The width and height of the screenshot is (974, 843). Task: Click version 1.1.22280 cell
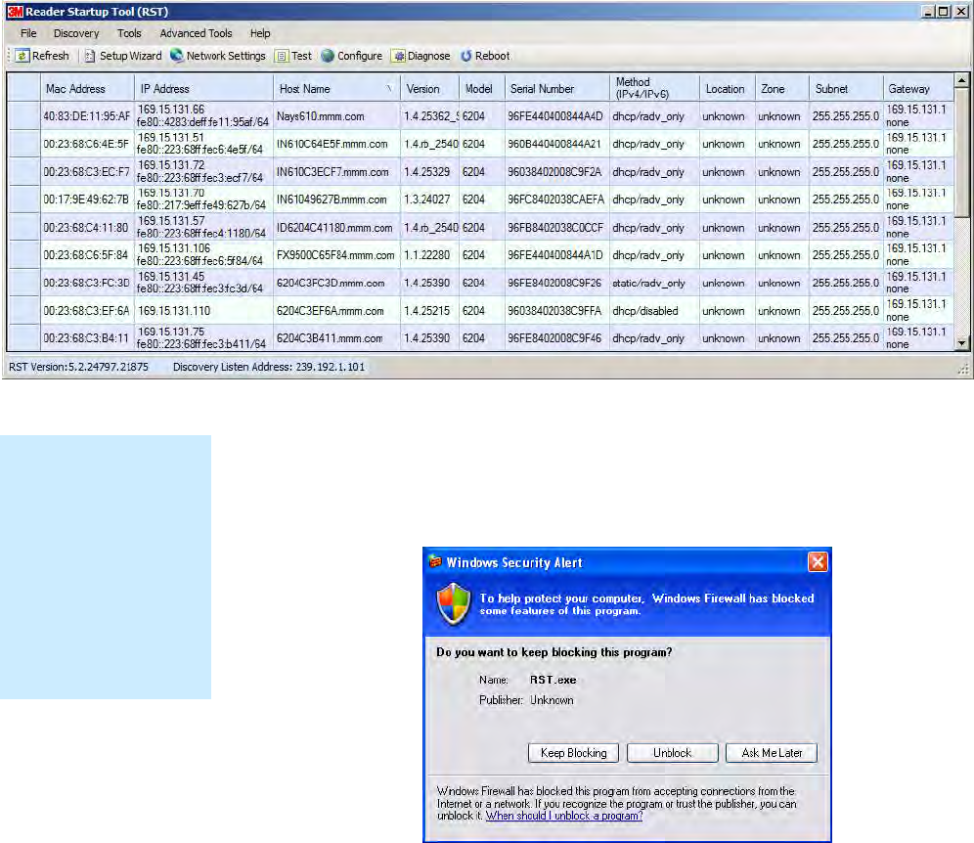coord(426,254)
